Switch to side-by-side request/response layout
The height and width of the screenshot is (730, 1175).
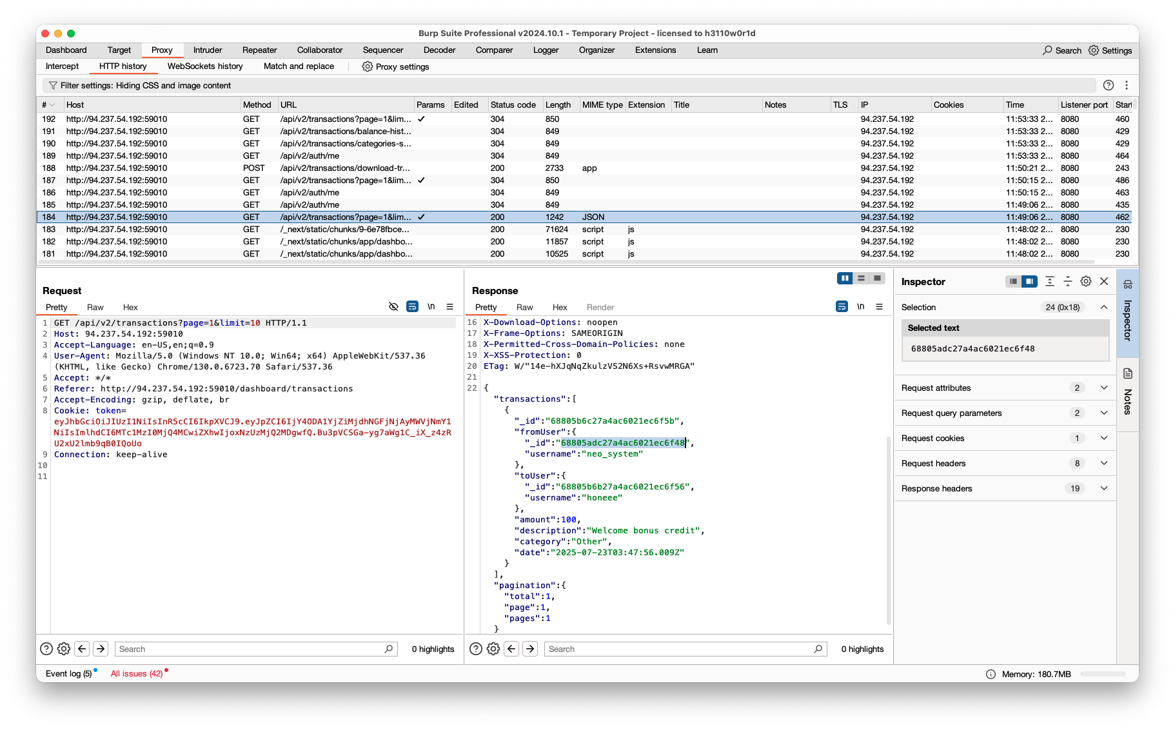[844, 278]
